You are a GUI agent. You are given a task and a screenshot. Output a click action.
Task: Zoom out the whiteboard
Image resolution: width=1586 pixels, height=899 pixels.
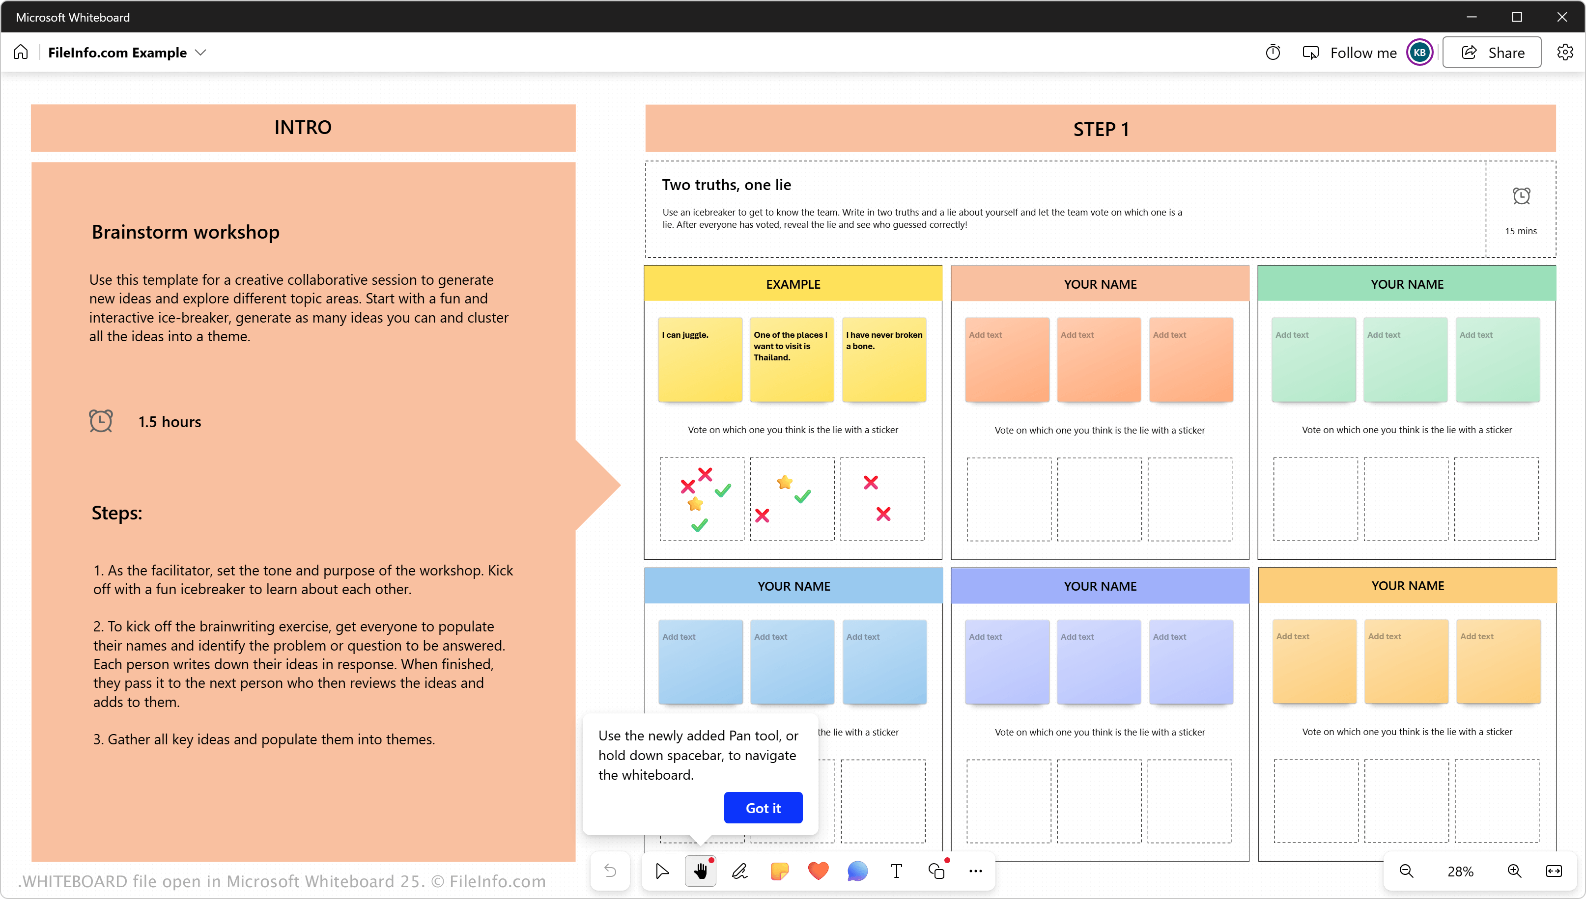(x=1406, y=871)
